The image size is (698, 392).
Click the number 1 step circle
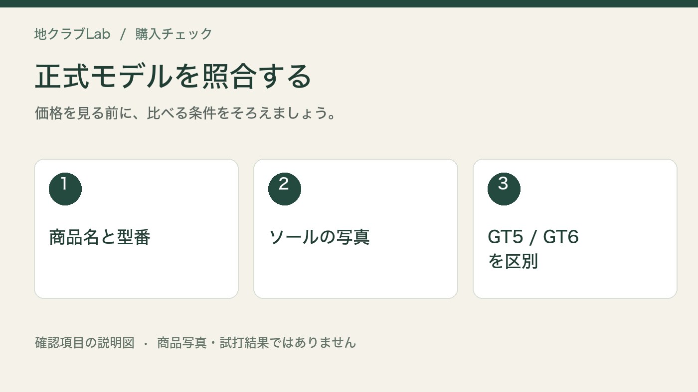[x=65, y=189]
